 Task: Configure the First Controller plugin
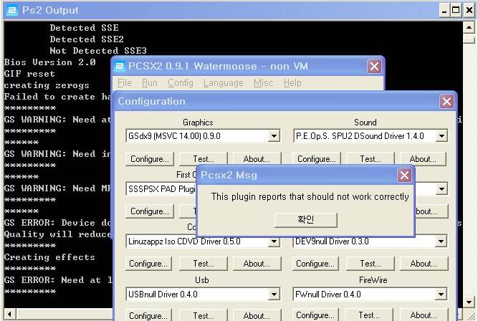click(x=149, y=211)
